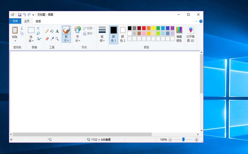Click the Crop icon
Screen dimensions: 248x154
38,28
